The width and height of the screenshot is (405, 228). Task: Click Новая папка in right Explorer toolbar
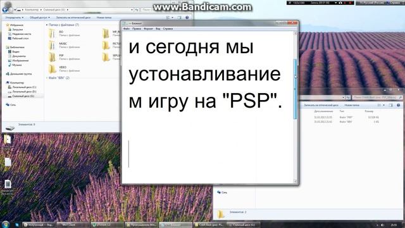pos(352,105)
